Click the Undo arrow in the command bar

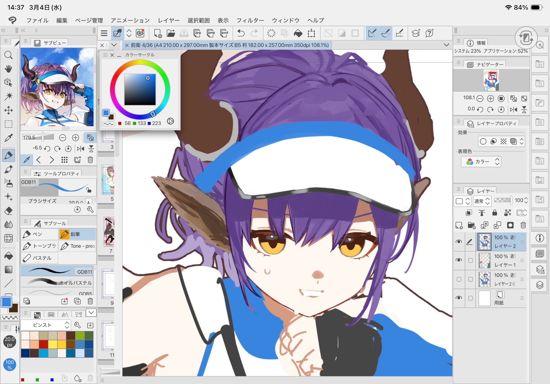coord(241,34)
